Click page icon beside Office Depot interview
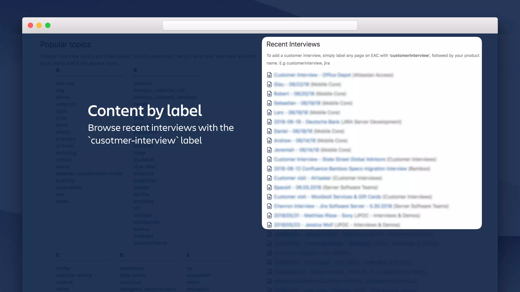The height and width of the screenshot is (292, 520). [269, 75]
